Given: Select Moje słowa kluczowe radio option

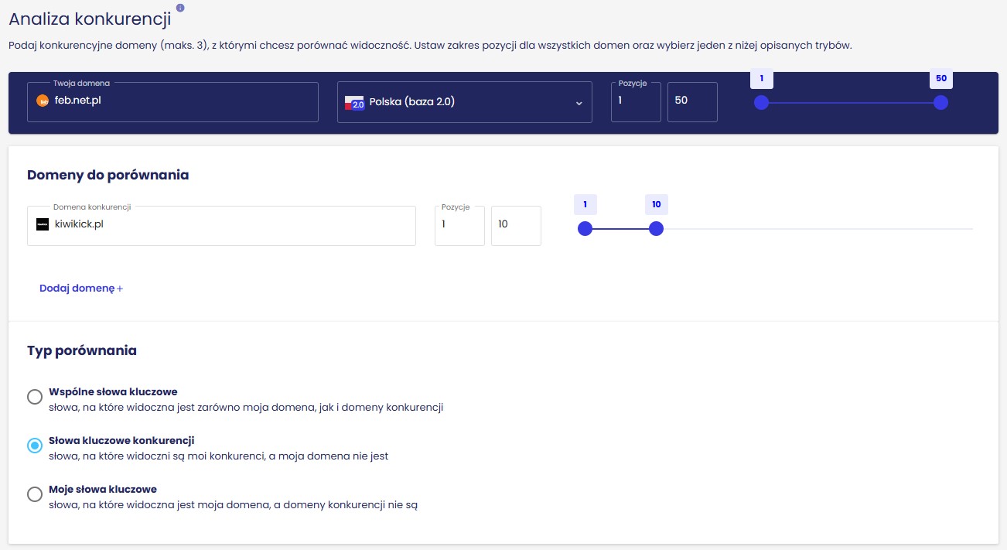Looking at the screenshot, I should (x=35, y=494).
